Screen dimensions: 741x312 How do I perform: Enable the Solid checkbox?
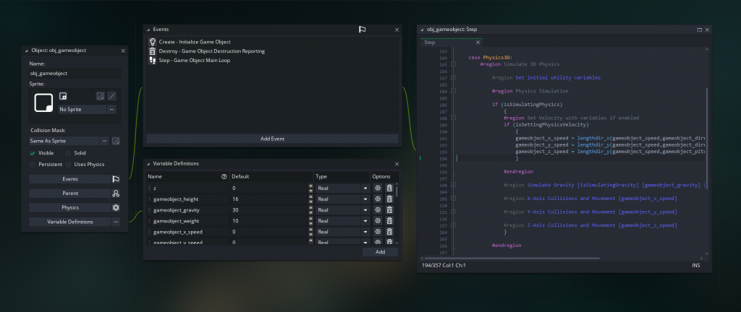[68, 153]
